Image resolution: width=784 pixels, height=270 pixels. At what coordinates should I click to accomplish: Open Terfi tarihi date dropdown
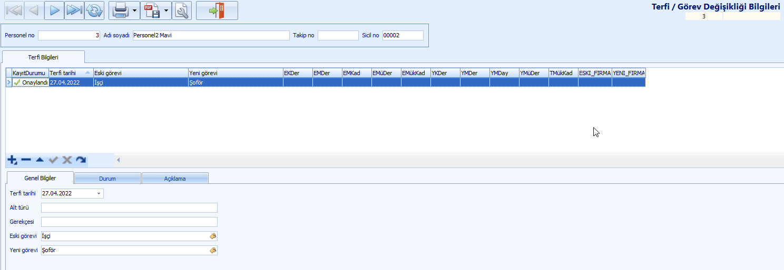point(99,193)
